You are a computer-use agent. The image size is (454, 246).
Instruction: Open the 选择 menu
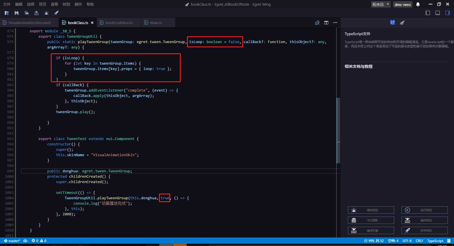[x=31, y=4]
